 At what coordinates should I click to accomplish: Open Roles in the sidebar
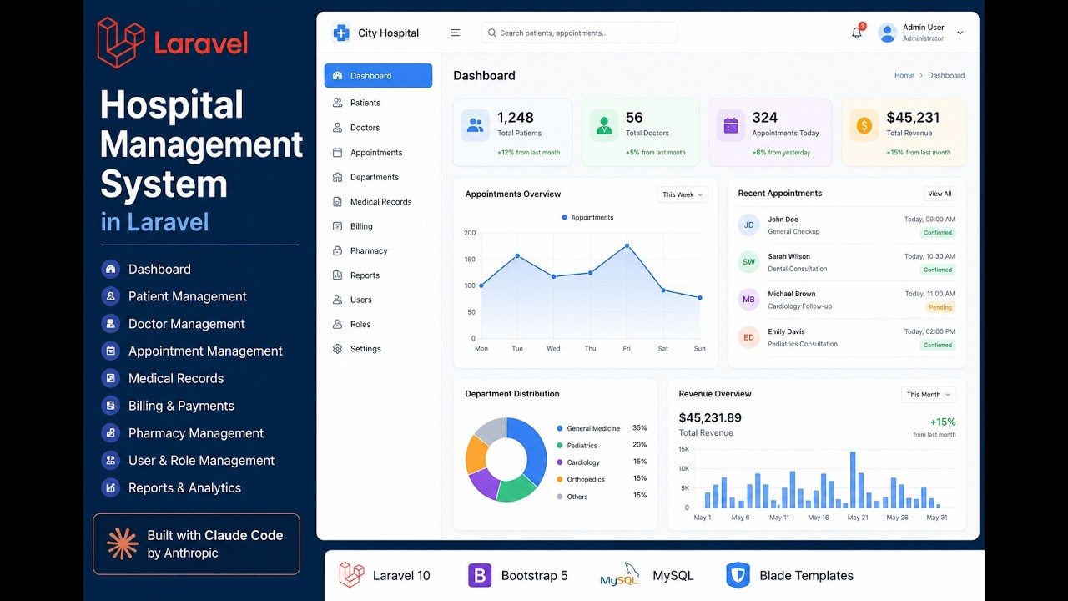point(378,324)
